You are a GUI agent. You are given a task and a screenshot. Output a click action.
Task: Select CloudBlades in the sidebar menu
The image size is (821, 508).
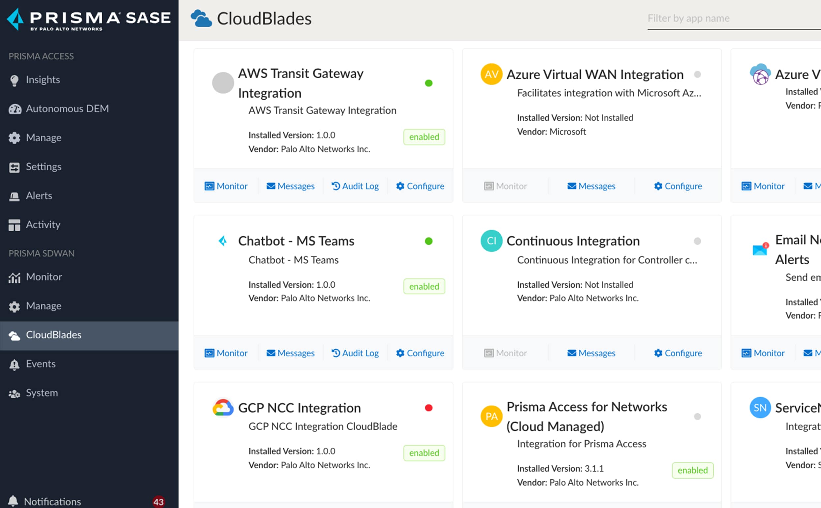(54, 334)
